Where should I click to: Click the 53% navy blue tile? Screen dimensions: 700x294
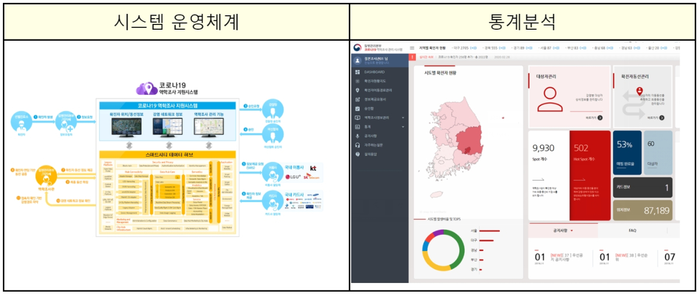click(627, 152)
